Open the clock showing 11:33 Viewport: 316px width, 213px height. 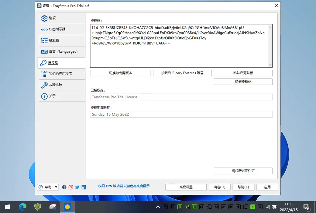pos(289,207)
